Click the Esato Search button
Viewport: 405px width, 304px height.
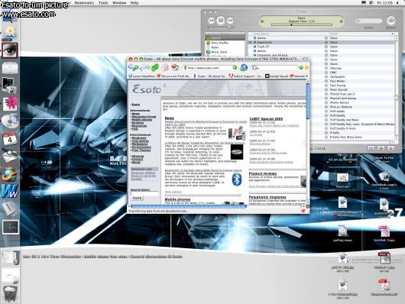coord(137,198)
